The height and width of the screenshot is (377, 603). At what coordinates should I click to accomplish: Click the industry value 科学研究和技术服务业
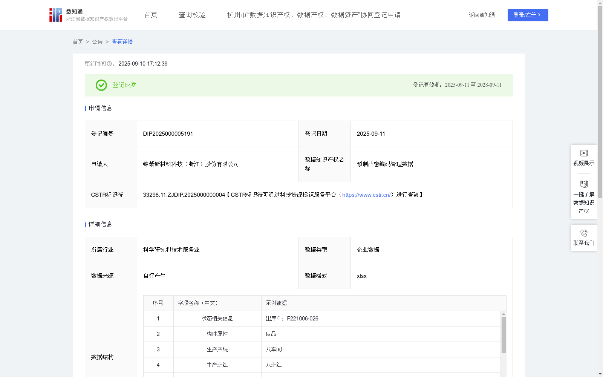171,250
